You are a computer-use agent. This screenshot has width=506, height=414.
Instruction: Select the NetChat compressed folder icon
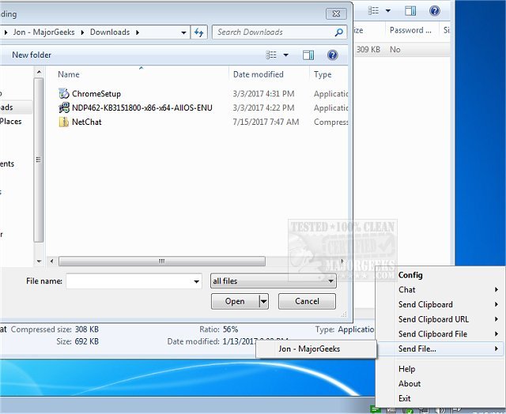[64, 122]
